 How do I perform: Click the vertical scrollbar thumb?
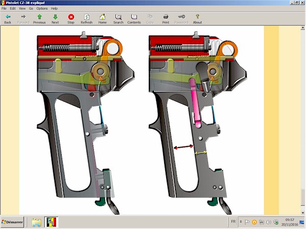coord(302,197)
